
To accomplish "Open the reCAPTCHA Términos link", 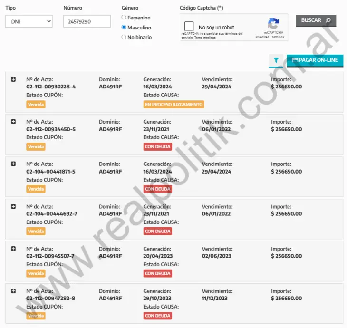I will pos(277,37).
